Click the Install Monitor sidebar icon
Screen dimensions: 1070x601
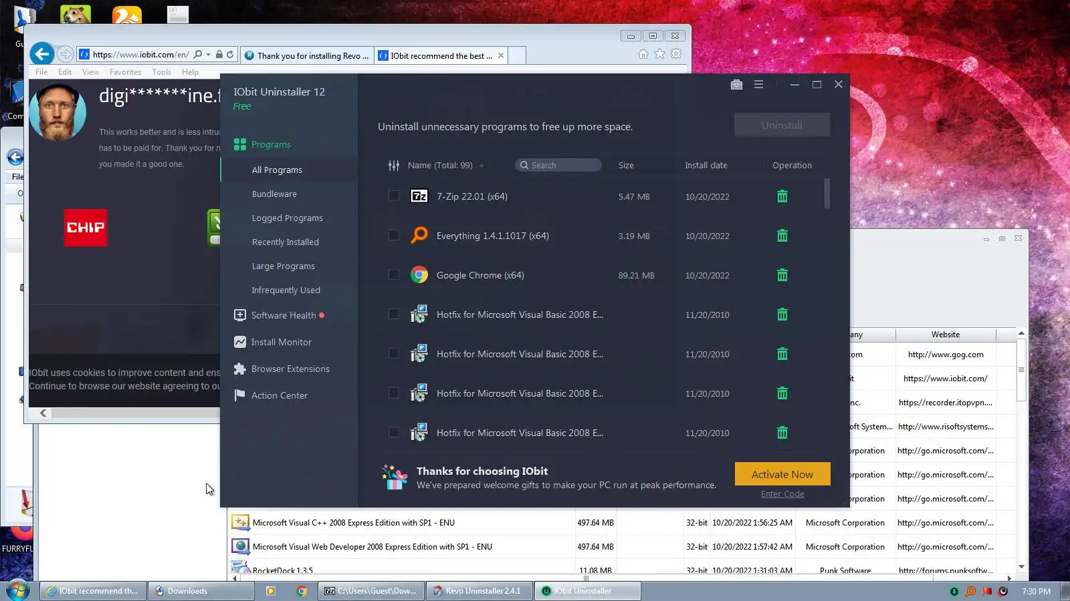[240, 342]
